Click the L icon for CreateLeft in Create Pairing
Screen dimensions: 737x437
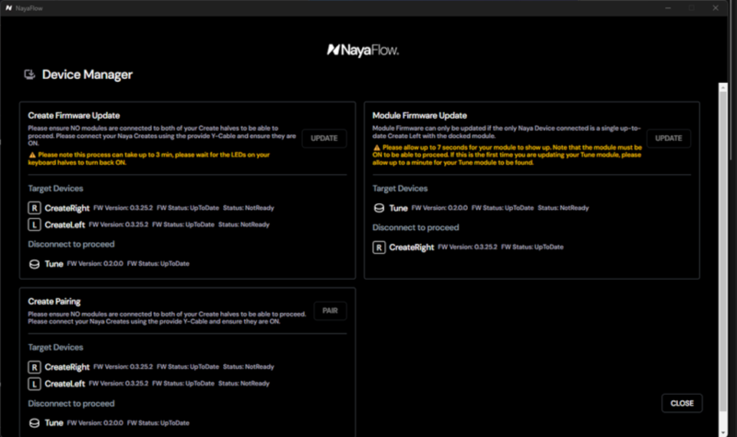pyautogui.click(x=34, y=384)
